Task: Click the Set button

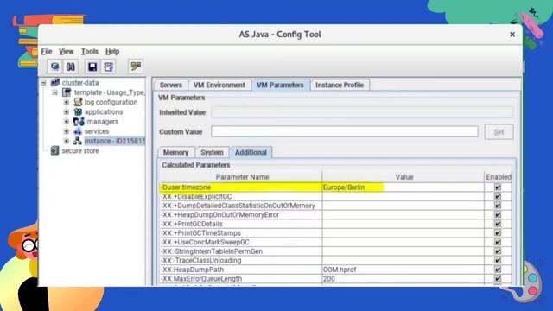Action: click(x=499, y=132)
